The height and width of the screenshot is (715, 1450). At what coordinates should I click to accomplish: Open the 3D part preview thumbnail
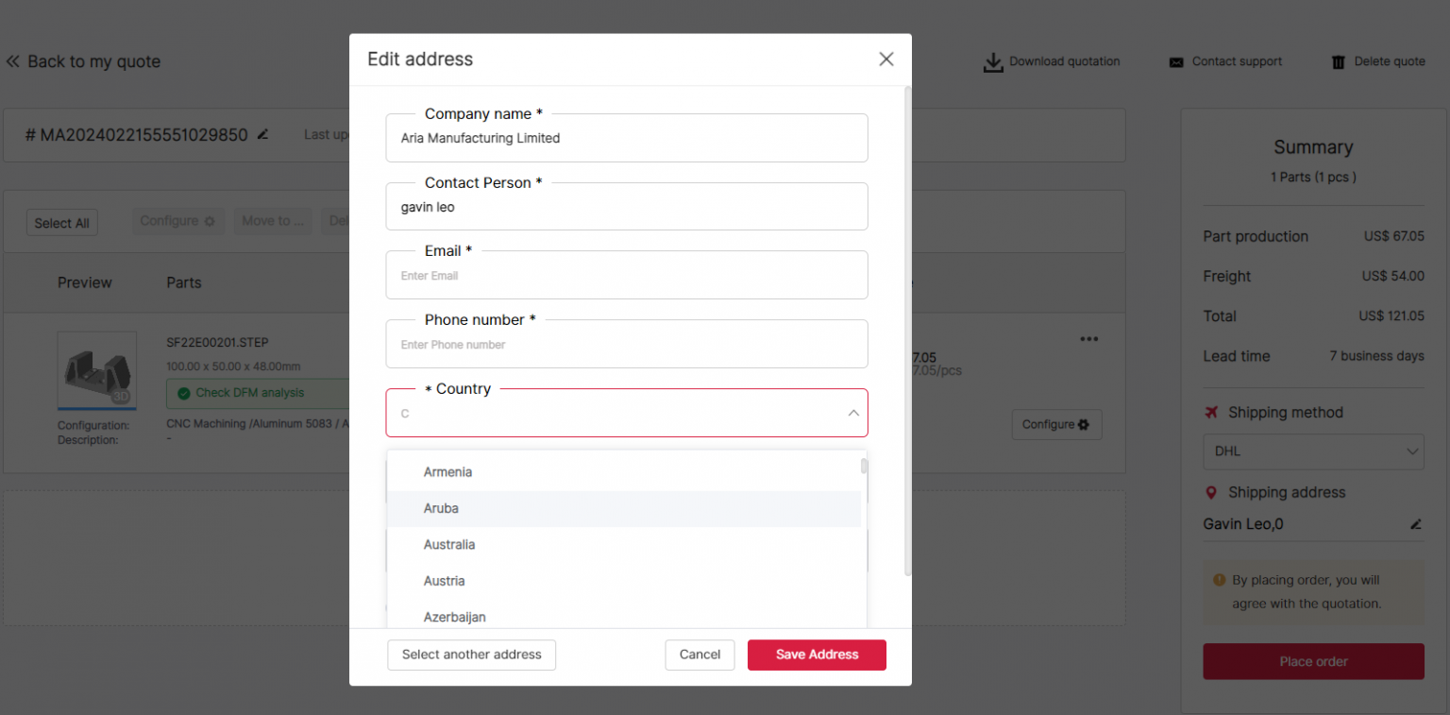(x=97, y=370)
